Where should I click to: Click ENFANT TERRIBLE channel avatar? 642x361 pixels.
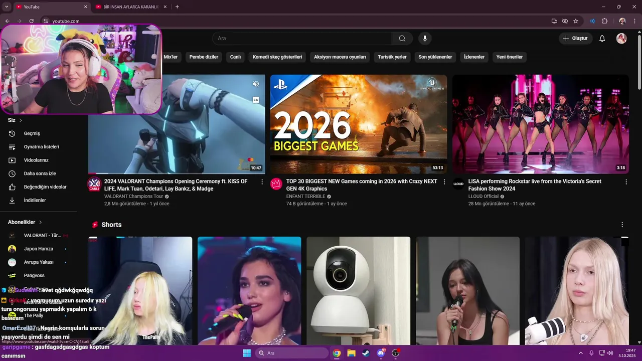[x=276, y=184]
